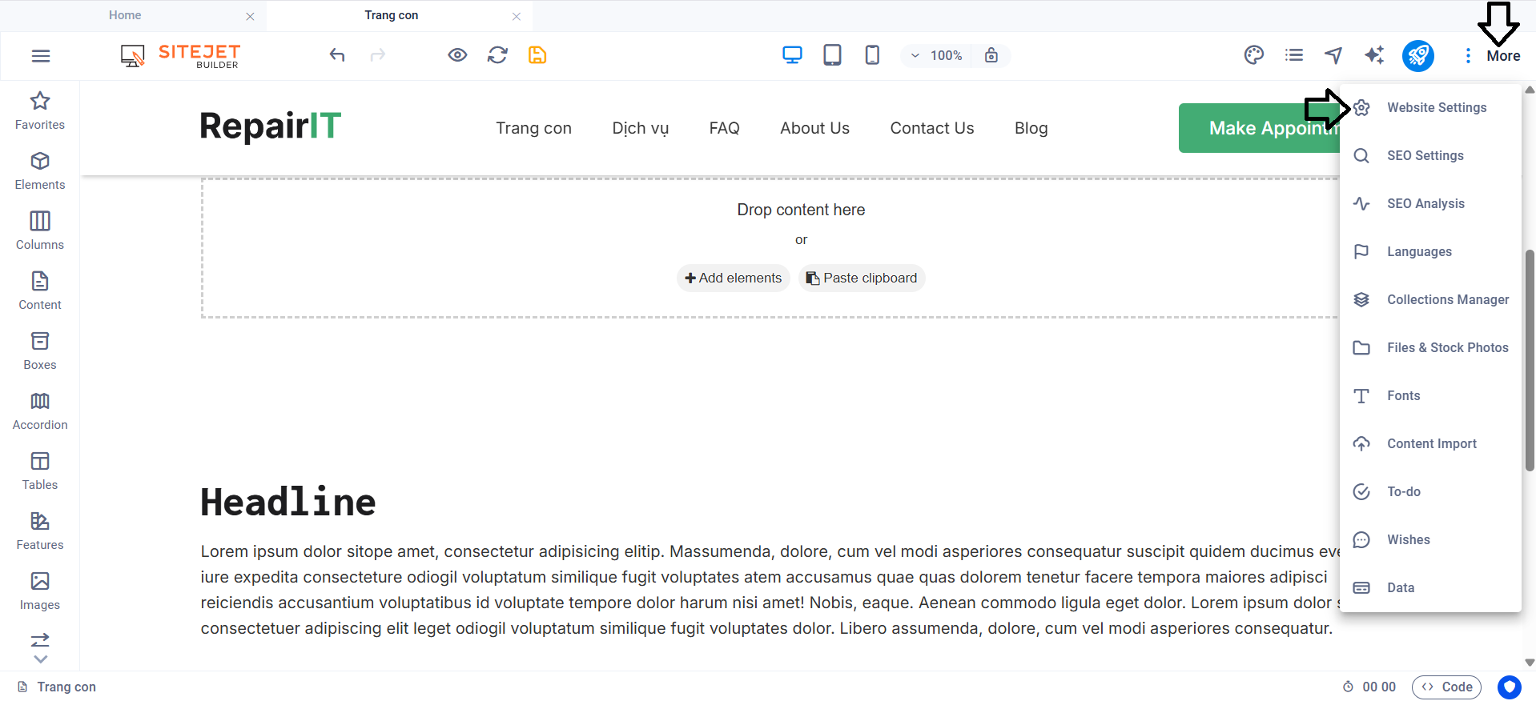Click the Paste clipboard button
Screen dimensions: 1536x701
coord(862,278)
